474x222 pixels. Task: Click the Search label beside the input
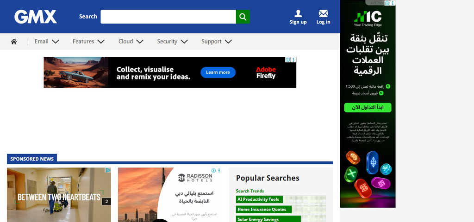pos(88,17)
